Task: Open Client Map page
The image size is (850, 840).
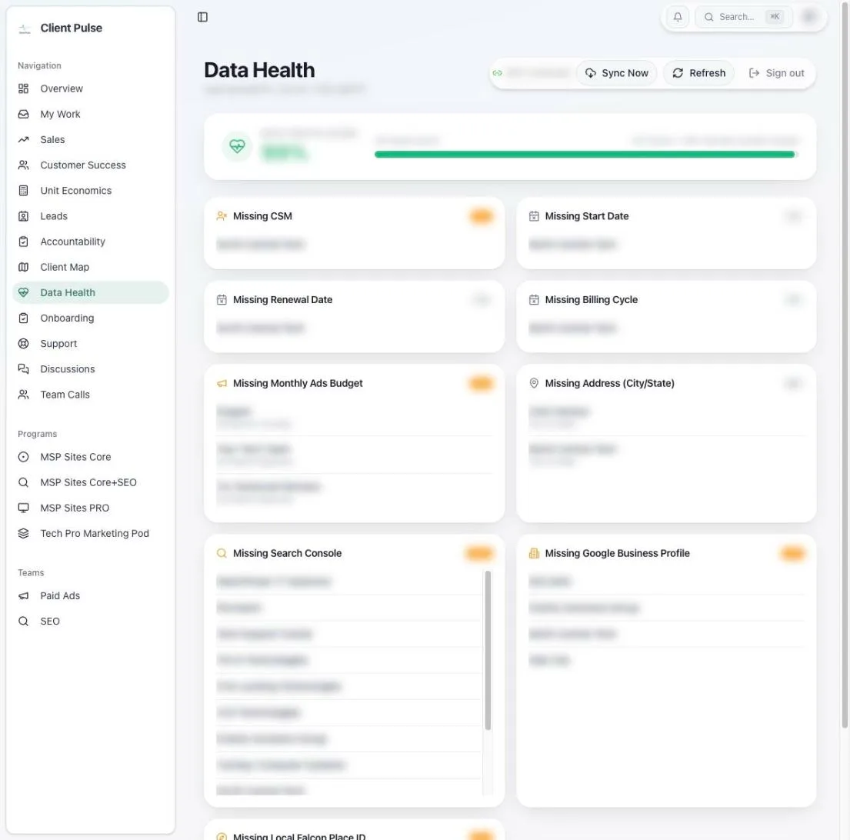Action: coord(91,267)
